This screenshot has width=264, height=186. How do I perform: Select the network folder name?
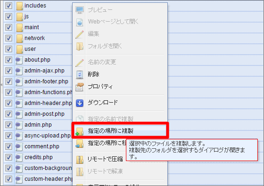(x=35, y=38)
